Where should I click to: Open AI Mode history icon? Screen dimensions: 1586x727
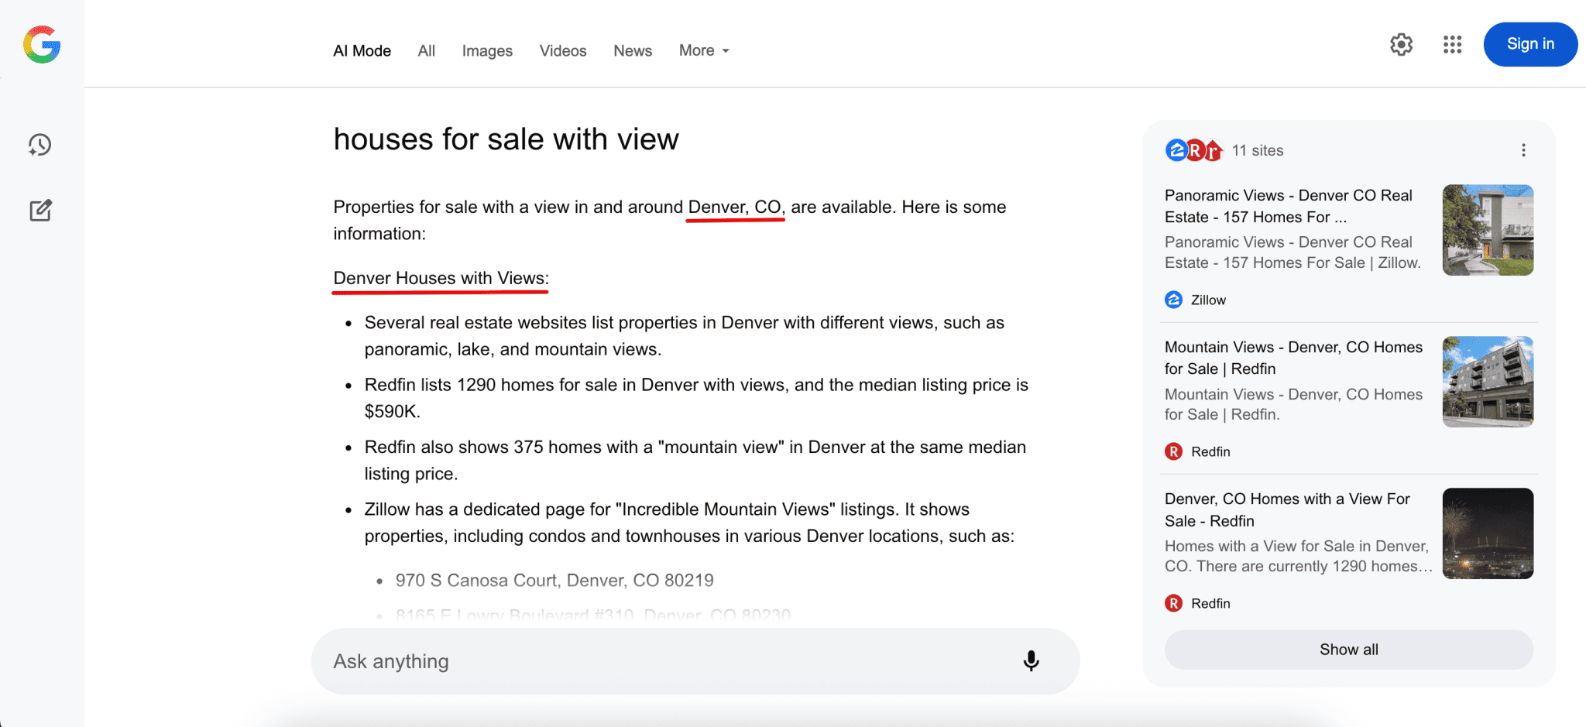(40, 145)
